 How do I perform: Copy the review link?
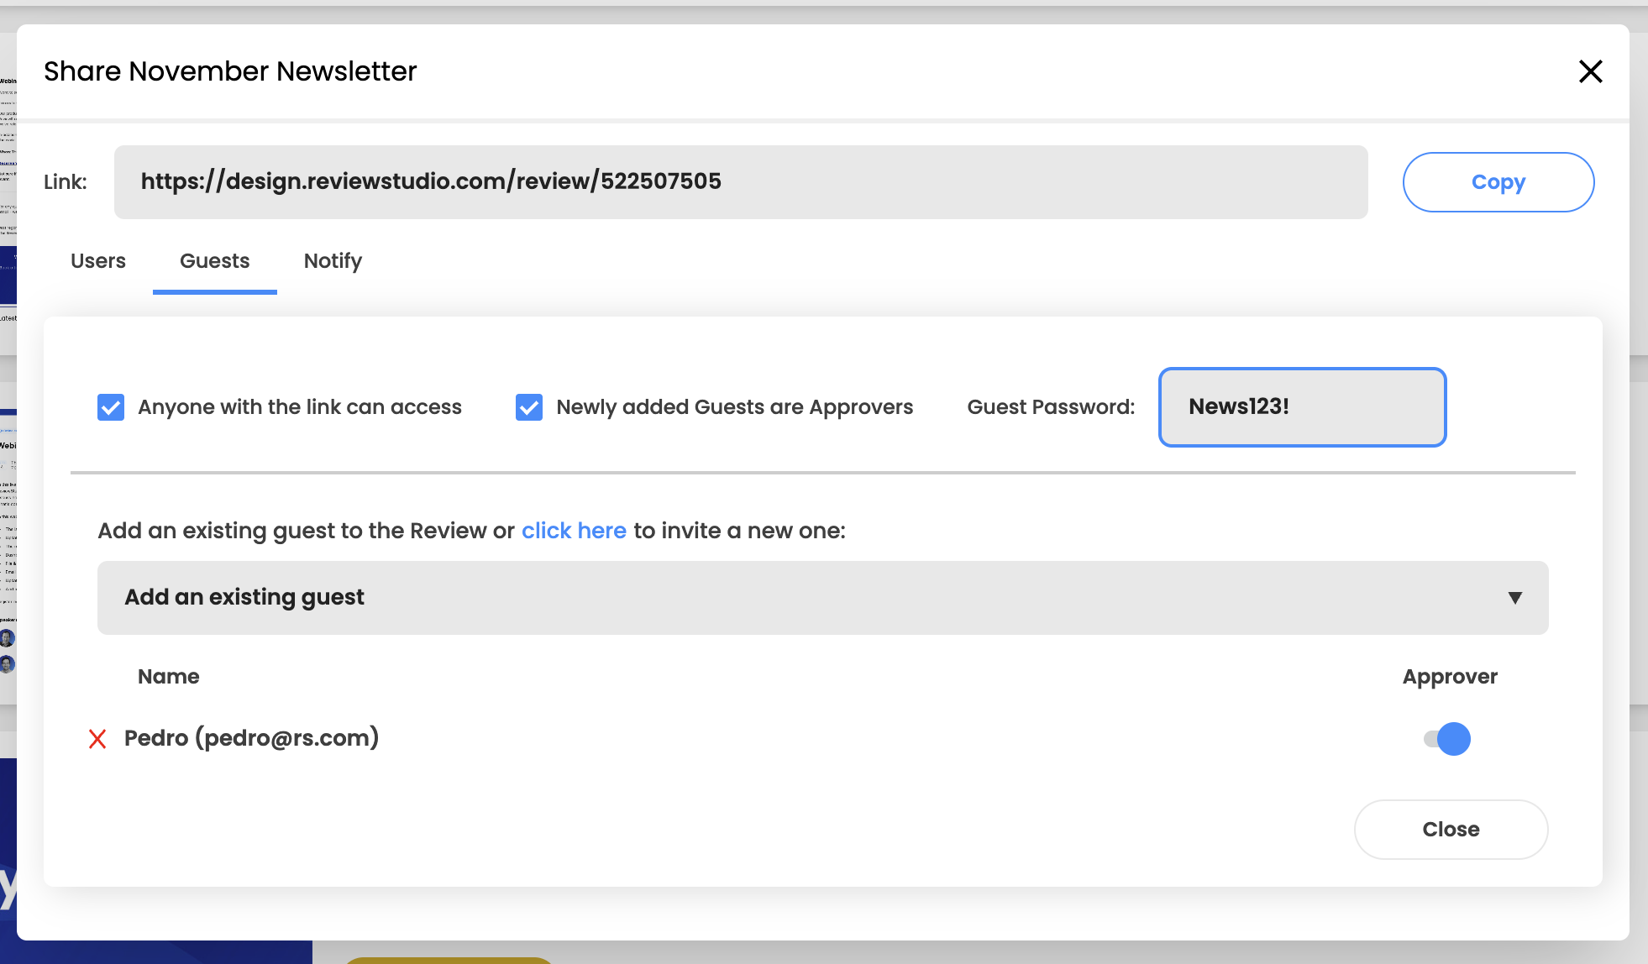click(1498, 182)
